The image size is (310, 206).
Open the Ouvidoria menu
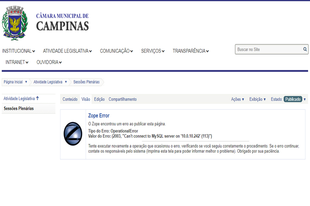tap(49, 62)
